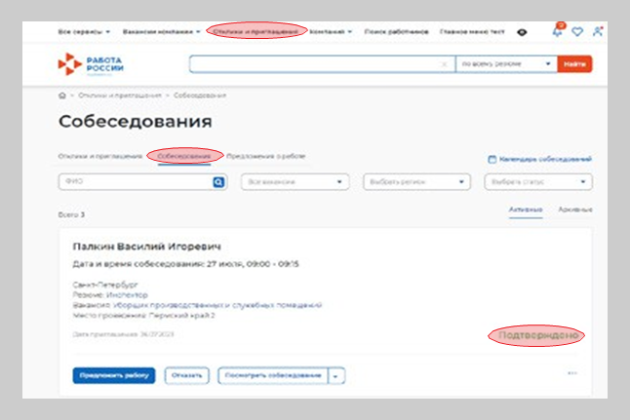Open the 'Выбрать статус' dropdown
The height and width of the screenshot is (420, 630).
coord(538,181)
